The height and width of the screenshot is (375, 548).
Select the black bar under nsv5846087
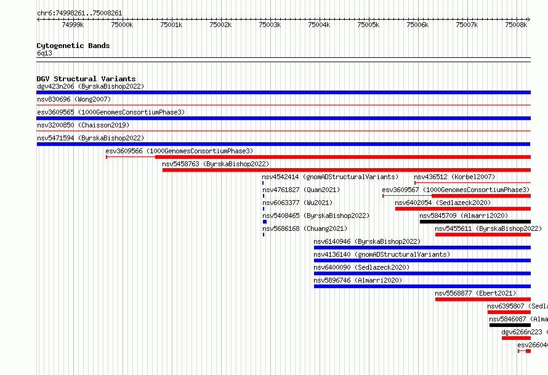(510, 325)
